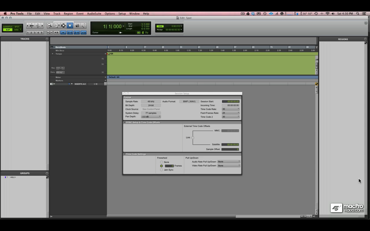
Task: Click the INSERTS A-E column header
Action: click(80, 84)
